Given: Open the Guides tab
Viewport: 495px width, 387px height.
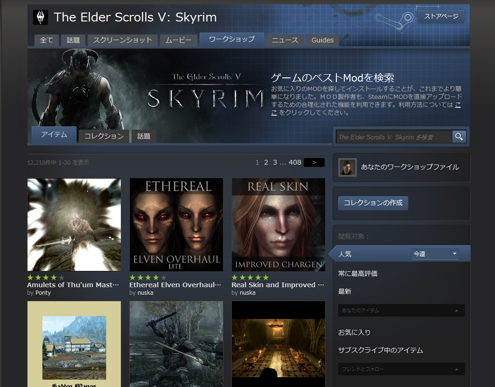Looking at the screenshot, I should click(322, 41).
